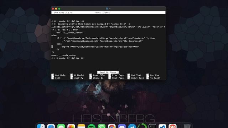Click the 'To Spell' nano shortcut label
This screenshot has width=228, height=128.
point(155,78)
